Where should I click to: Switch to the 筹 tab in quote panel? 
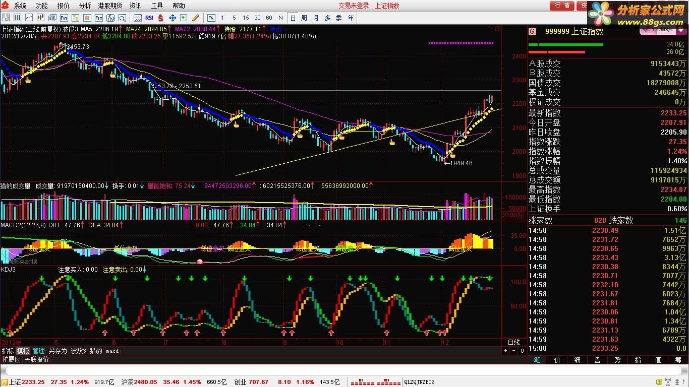[x=678, y=360]
